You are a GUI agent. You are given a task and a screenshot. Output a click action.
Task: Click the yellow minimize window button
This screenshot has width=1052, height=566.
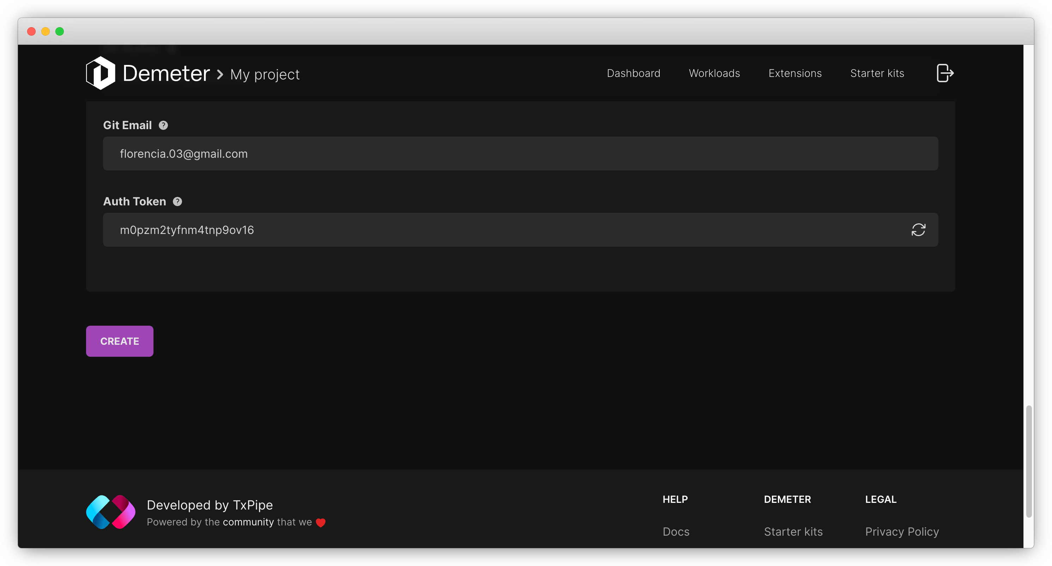pos(46,31)
